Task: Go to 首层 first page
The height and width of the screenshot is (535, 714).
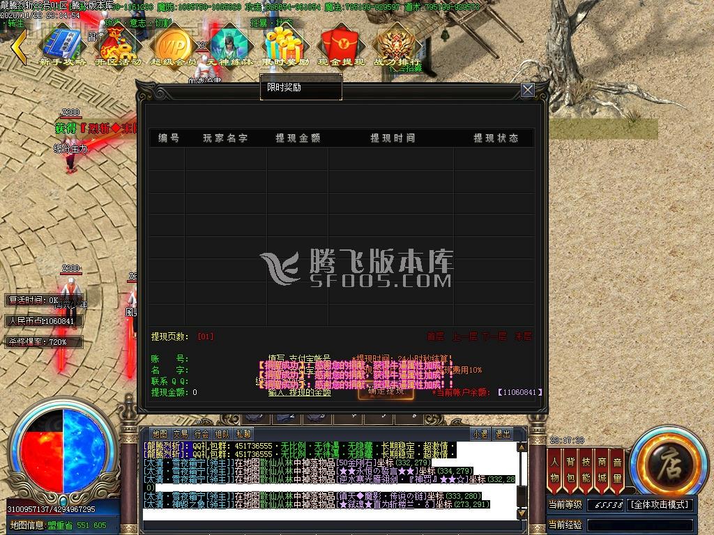Action: click(435, 336)
